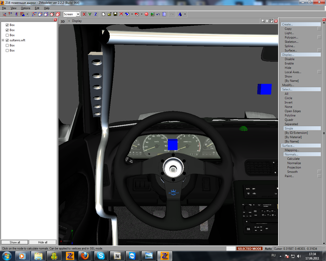The width and height of the screenshot is (326, 261).
Task: Toggle the Z axis lock button
Action: pos(96,14)
